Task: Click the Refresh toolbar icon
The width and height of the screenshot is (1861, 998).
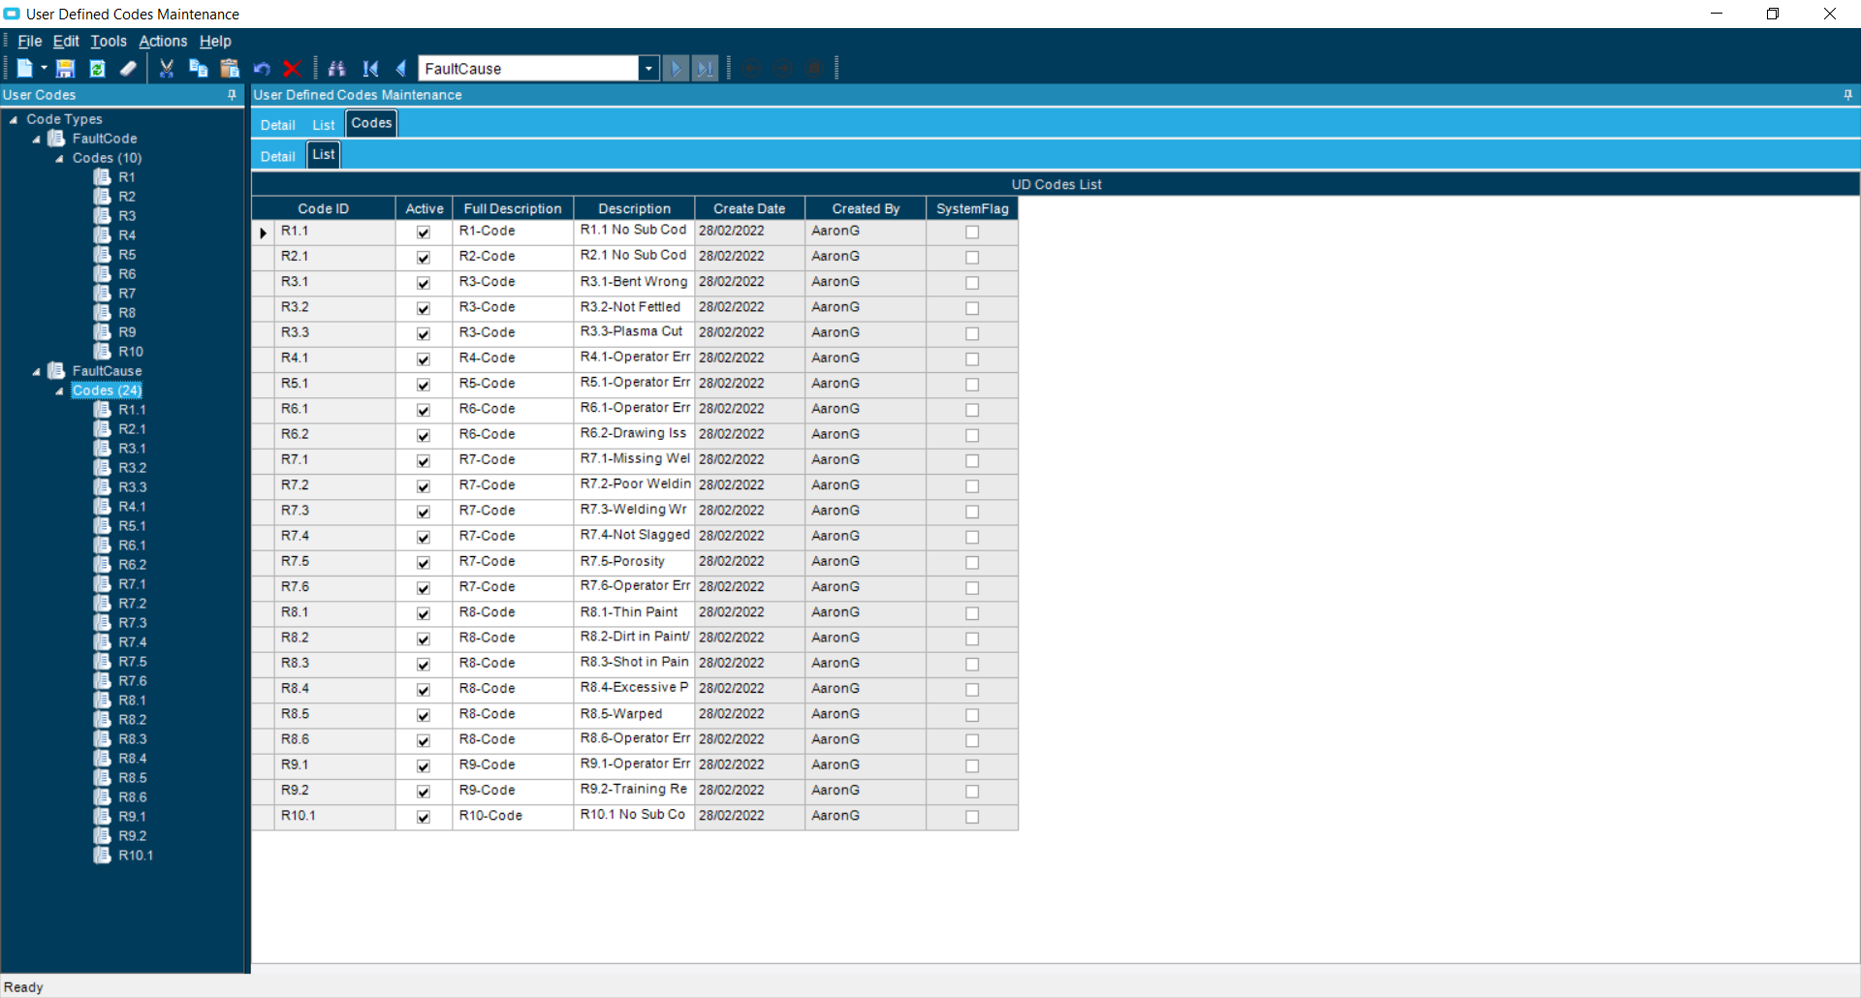Action: [x=97, y=69]
